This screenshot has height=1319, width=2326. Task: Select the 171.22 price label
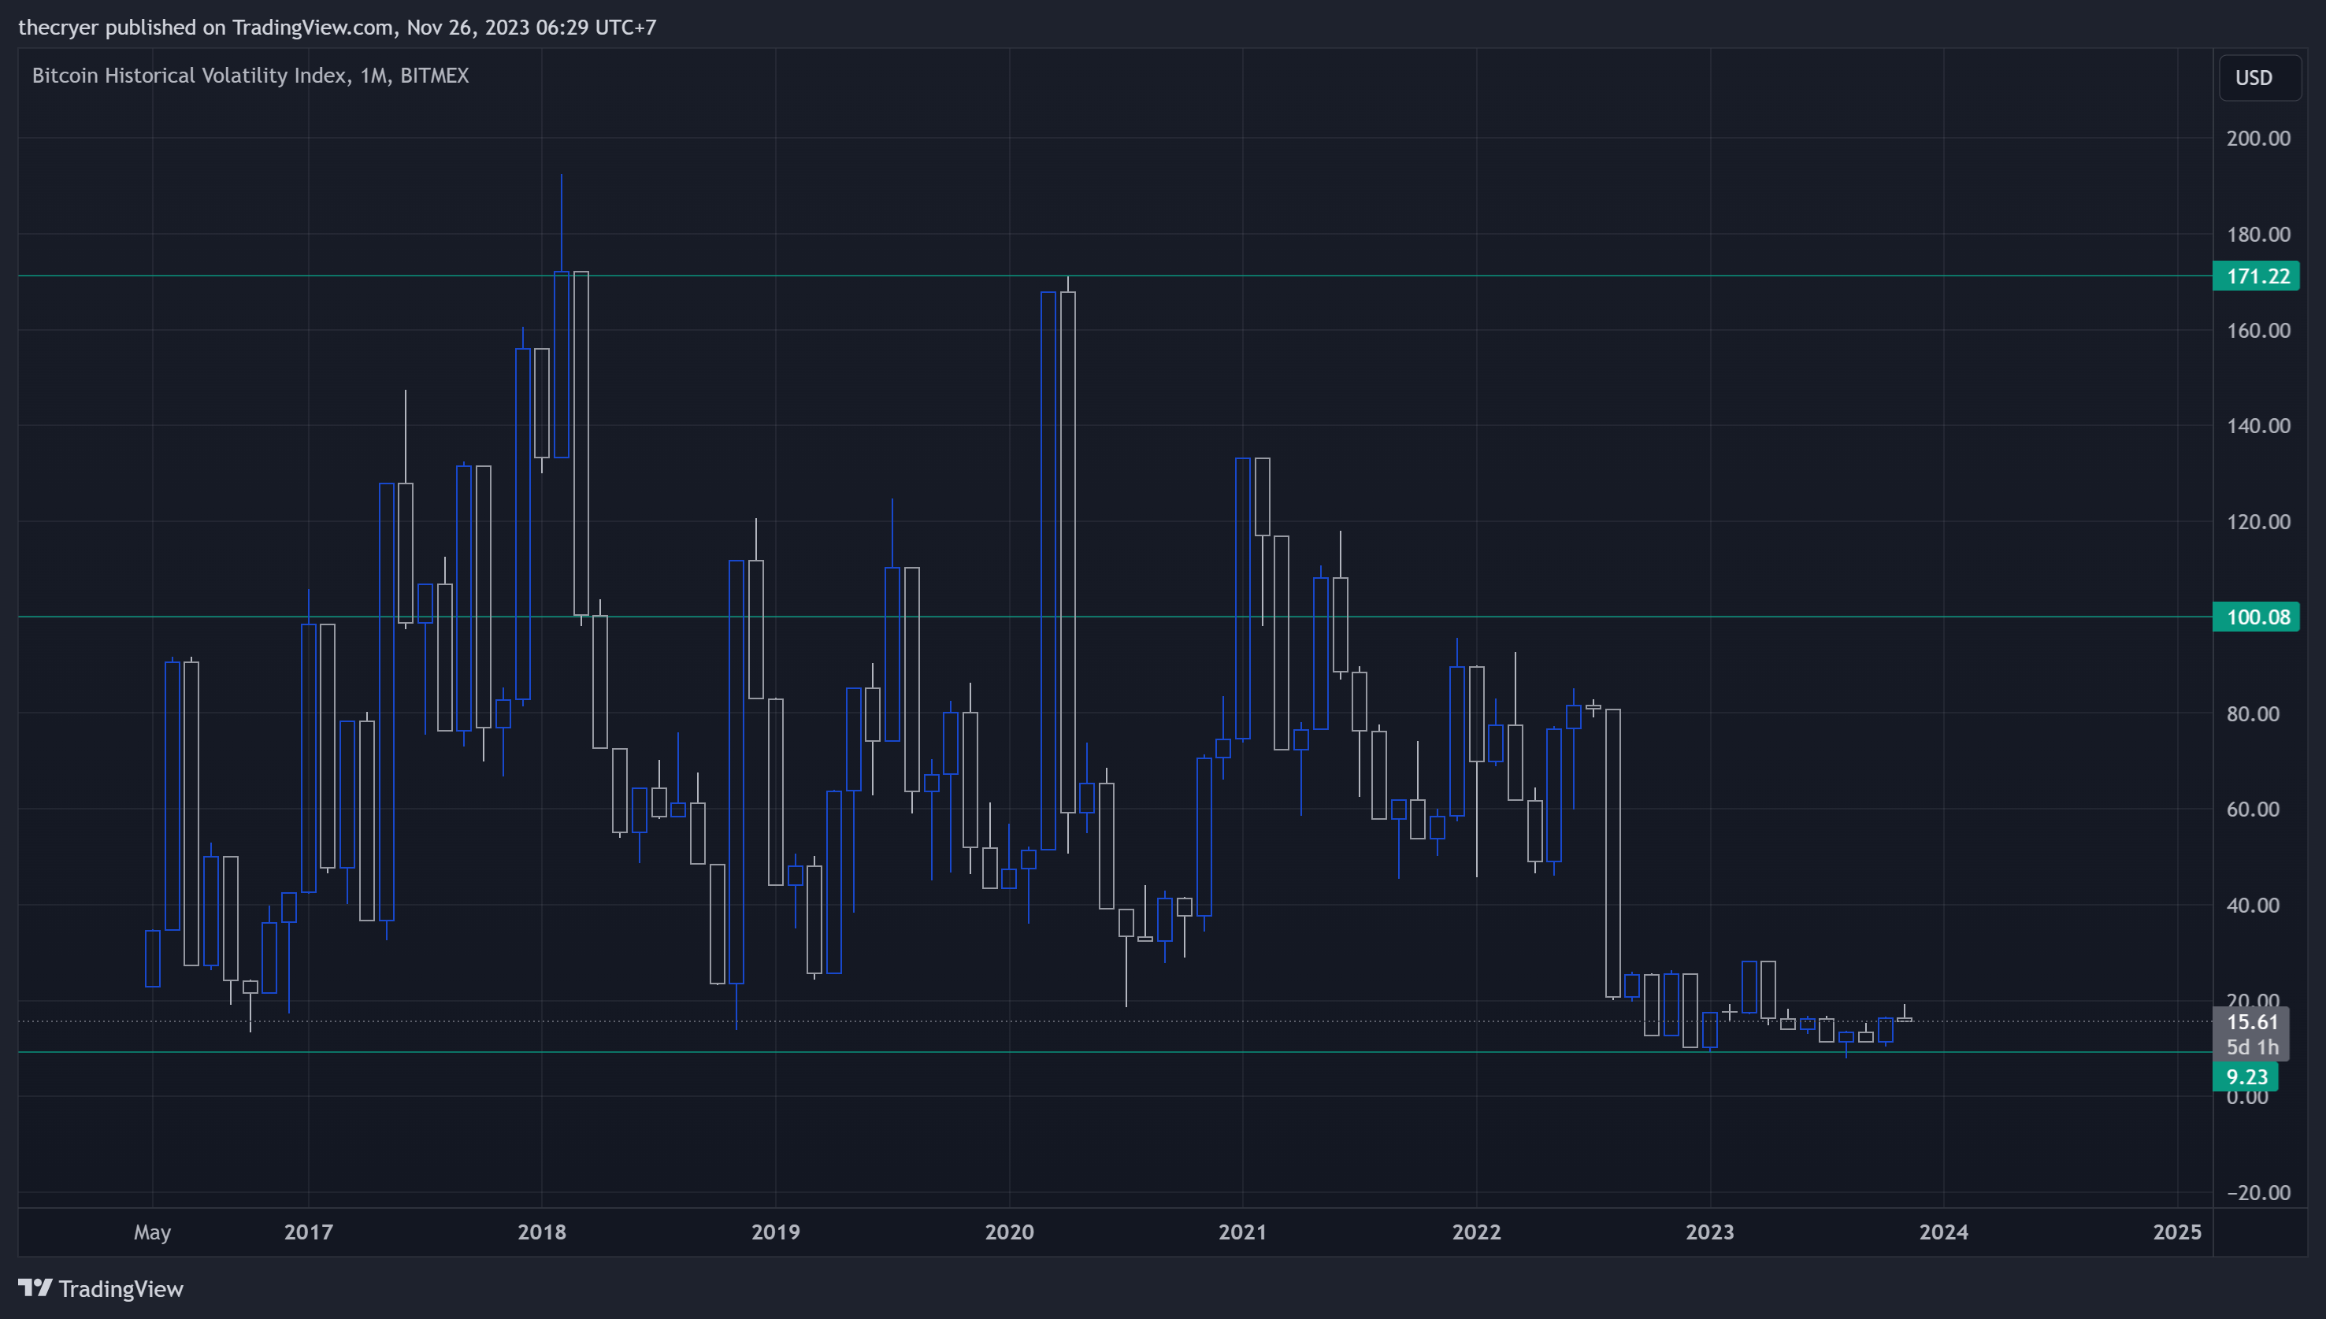click(x=2255, y=276)
